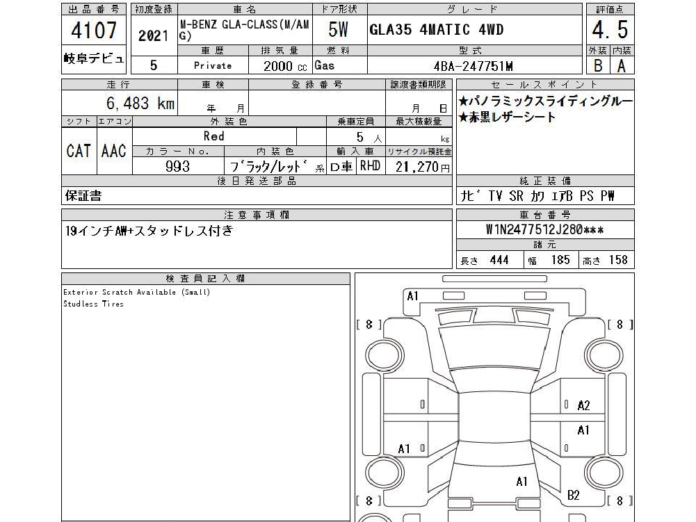
Task: Click exterior grade B cell
Action: 598,66
